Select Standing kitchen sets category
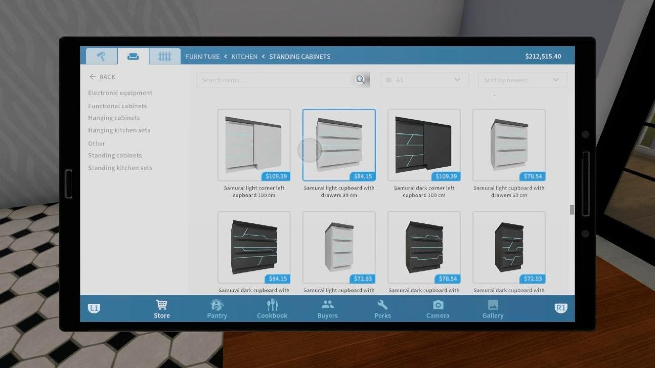 click(120, 168)
